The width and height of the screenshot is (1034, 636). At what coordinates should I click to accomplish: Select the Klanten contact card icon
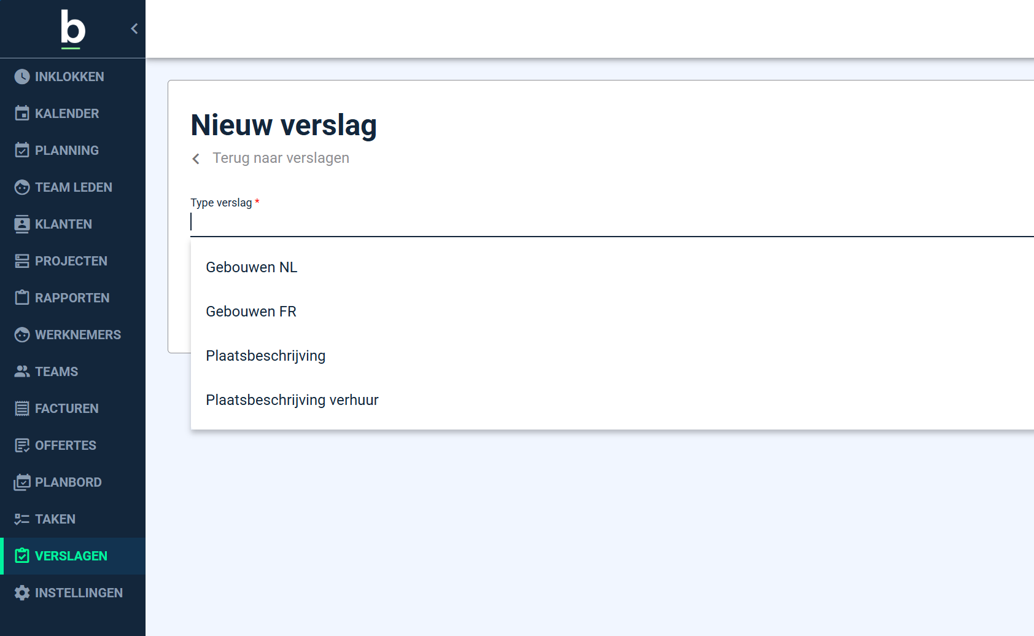pyautogui.click(x=22, y=224)
